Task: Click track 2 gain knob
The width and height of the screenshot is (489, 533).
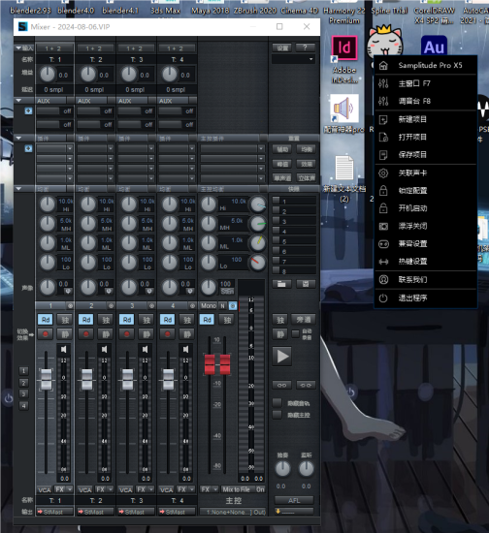Action: 87,74
